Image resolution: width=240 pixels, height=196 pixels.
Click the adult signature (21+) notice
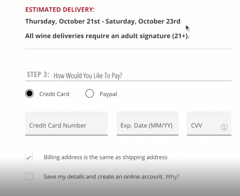tap(107, 36)
